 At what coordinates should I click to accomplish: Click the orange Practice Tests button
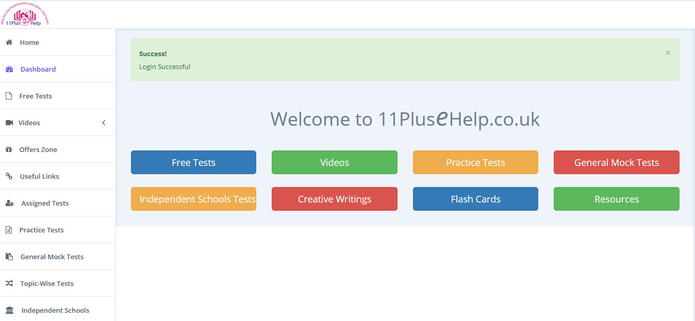[x=475, y=162]
